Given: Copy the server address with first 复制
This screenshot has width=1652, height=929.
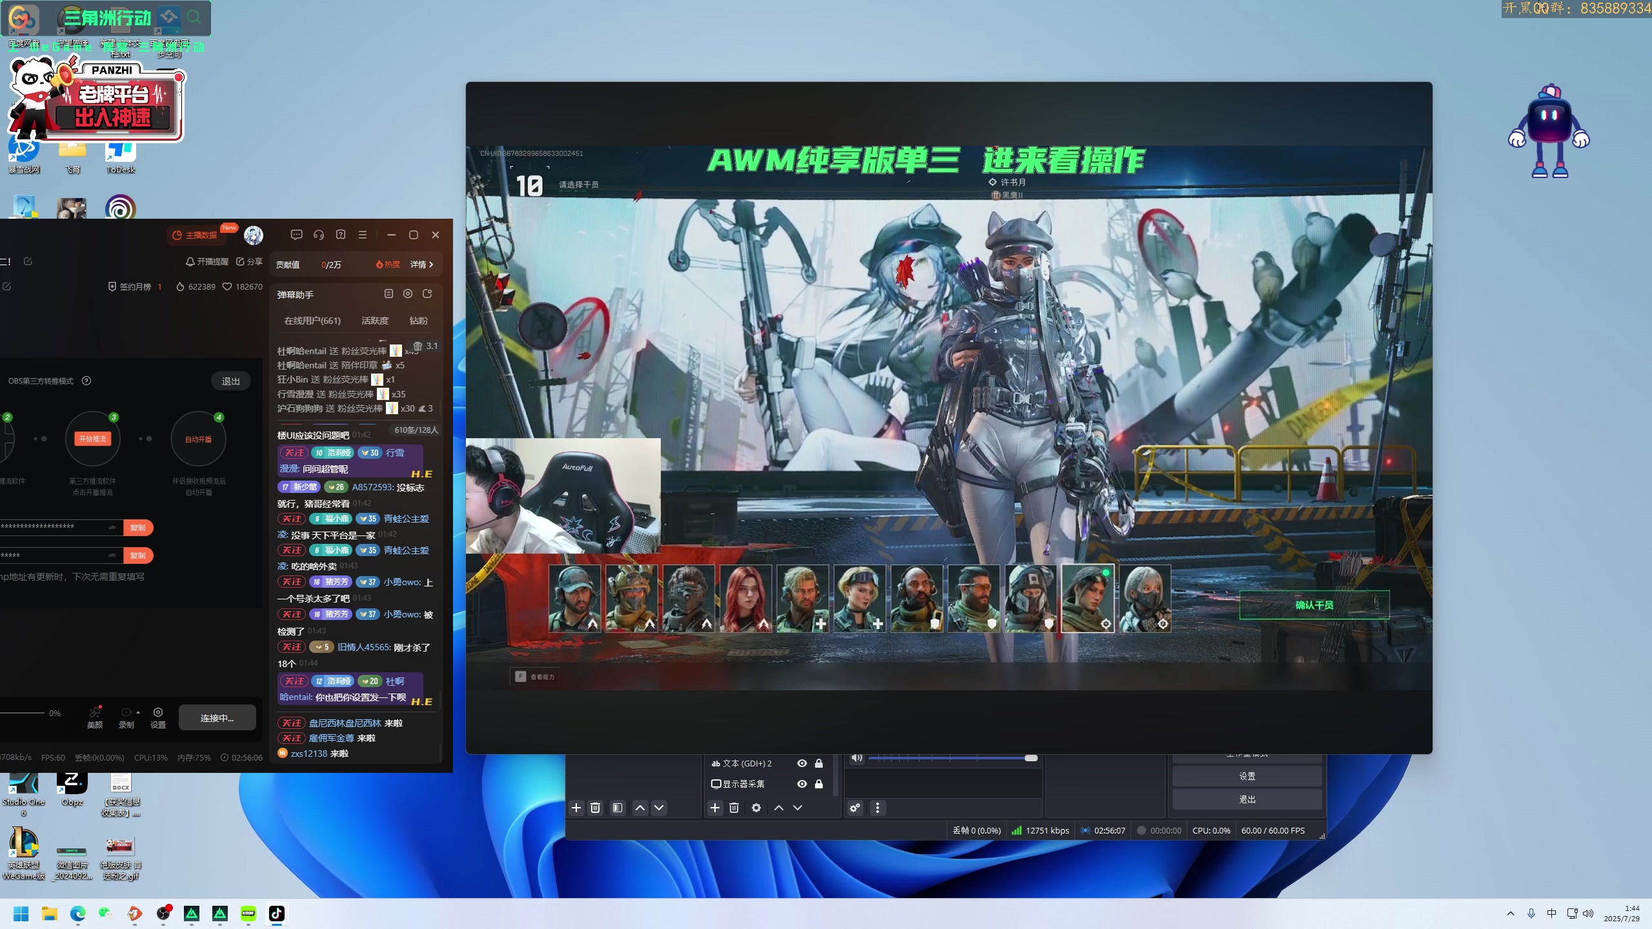Looking at the screenshot, I should (x=137, y=528).
